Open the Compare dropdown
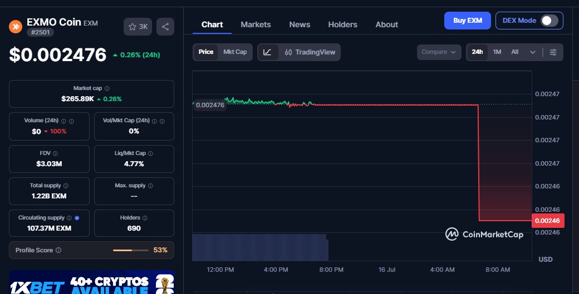The image size is (579, 294). click(x=439, y=52)
